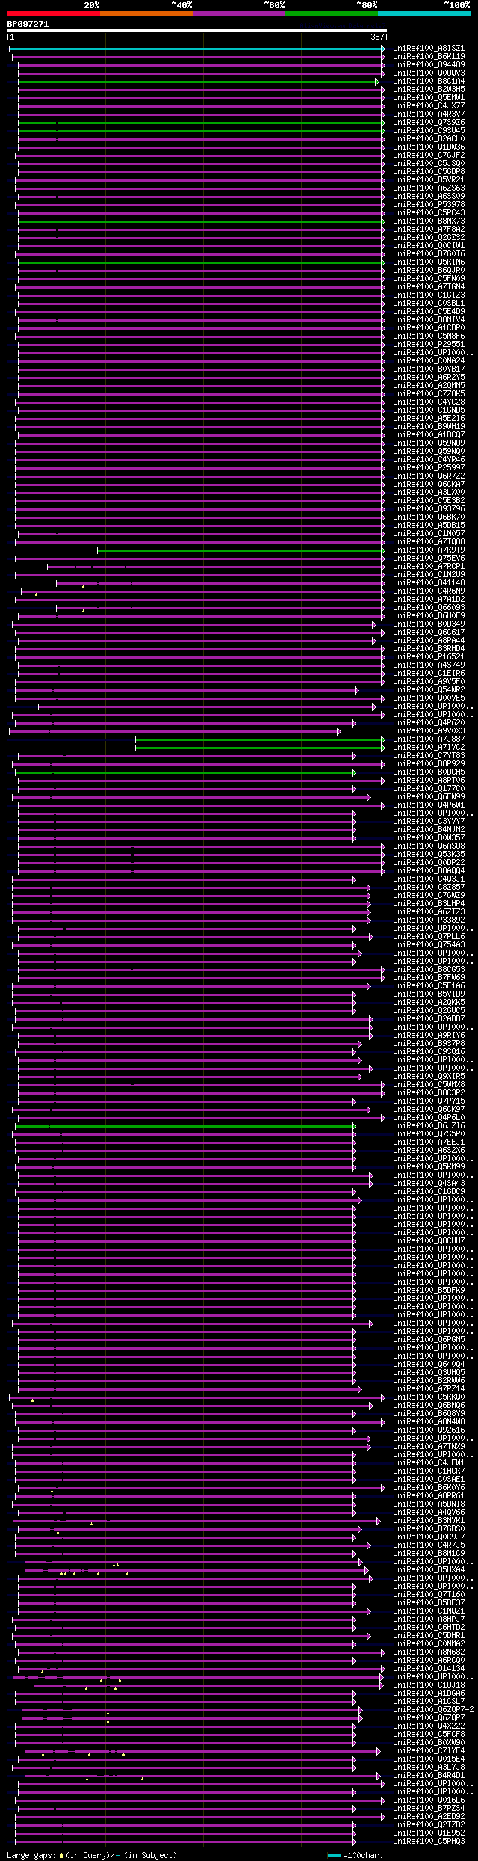
Task: Open hit UniRef100_B8C1A4 label
Action: coord(429,81)
